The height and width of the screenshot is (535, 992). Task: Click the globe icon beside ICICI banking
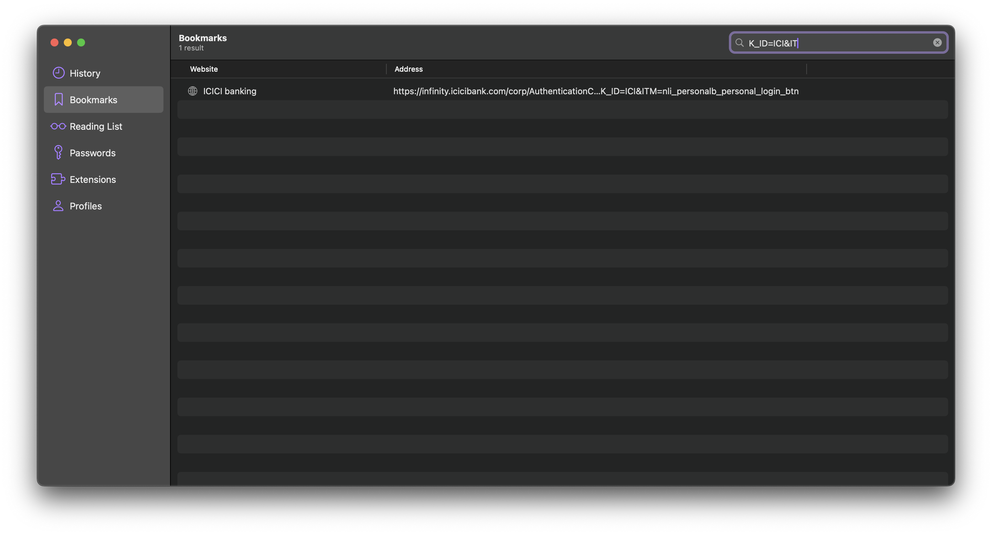click(x=193, y=91)
